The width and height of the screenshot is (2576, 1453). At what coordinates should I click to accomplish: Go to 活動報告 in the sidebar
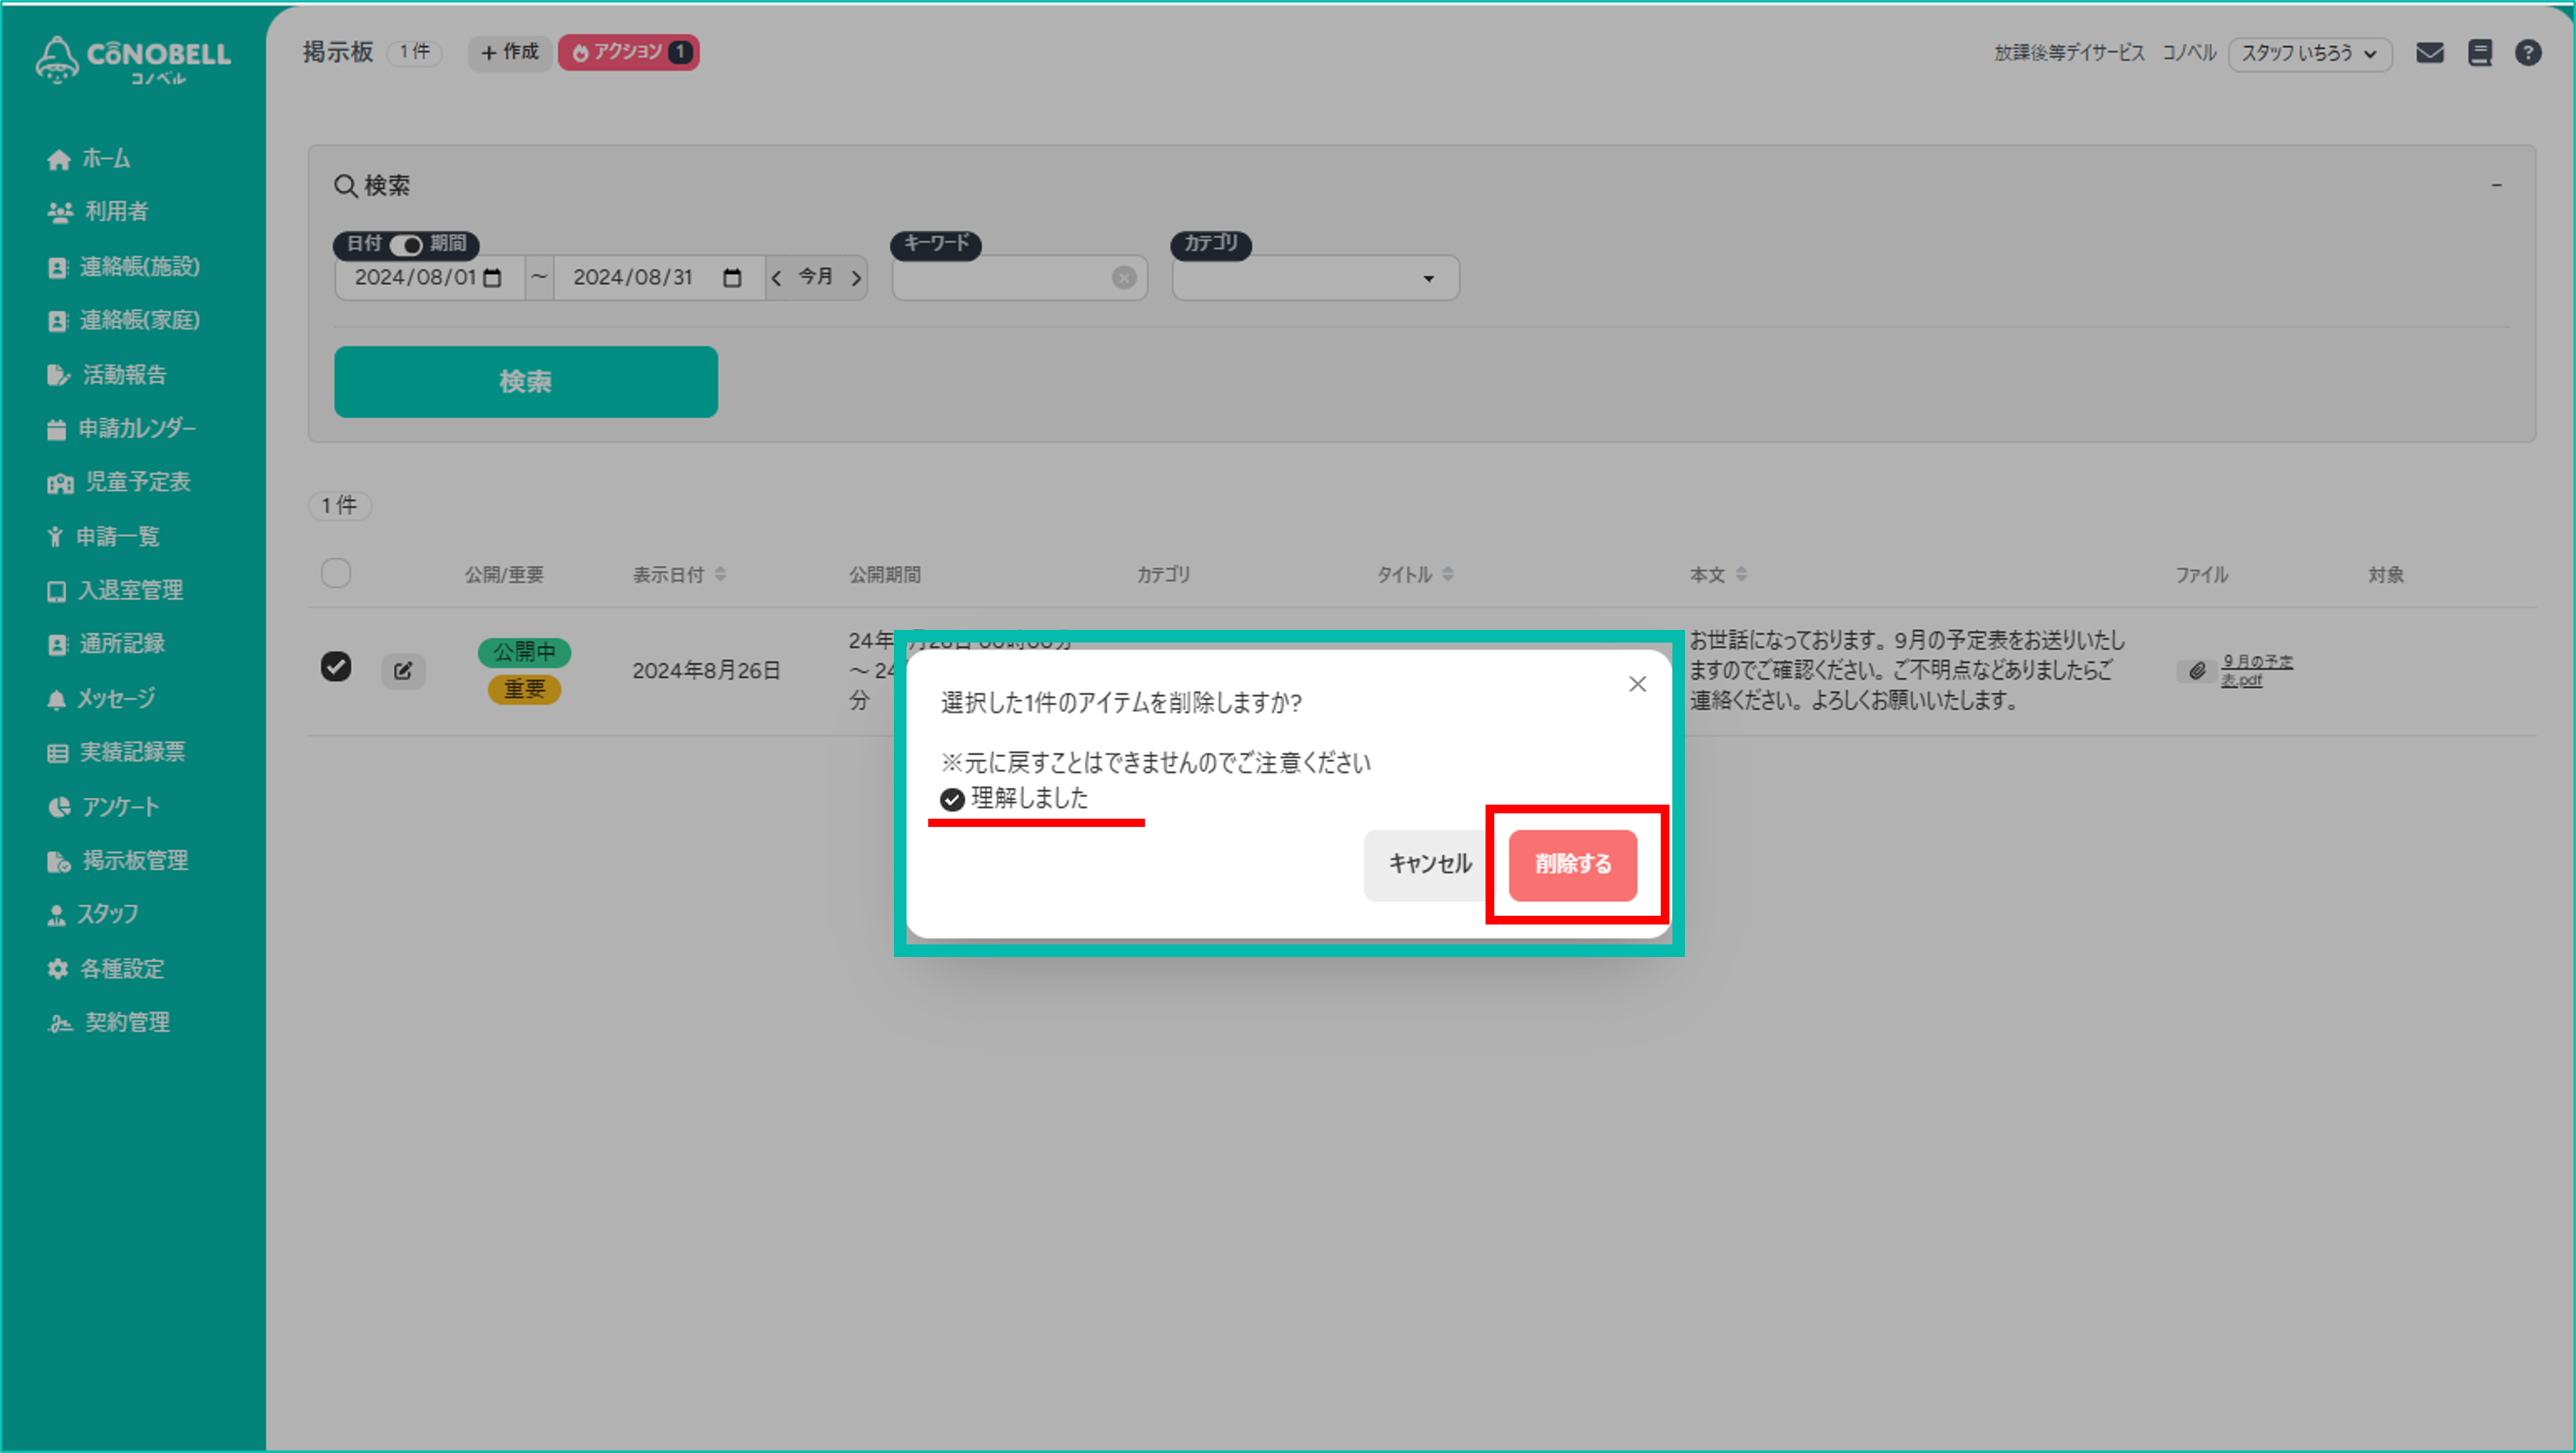[106, 374]
